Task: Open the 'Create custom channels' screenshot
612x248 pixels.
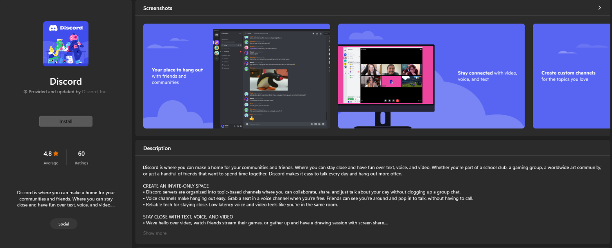Action: click(572, 76)
